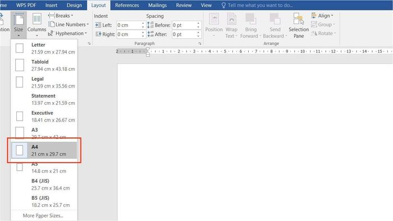
Task: Click the Spacing After value field
Action: click(184, 34)
